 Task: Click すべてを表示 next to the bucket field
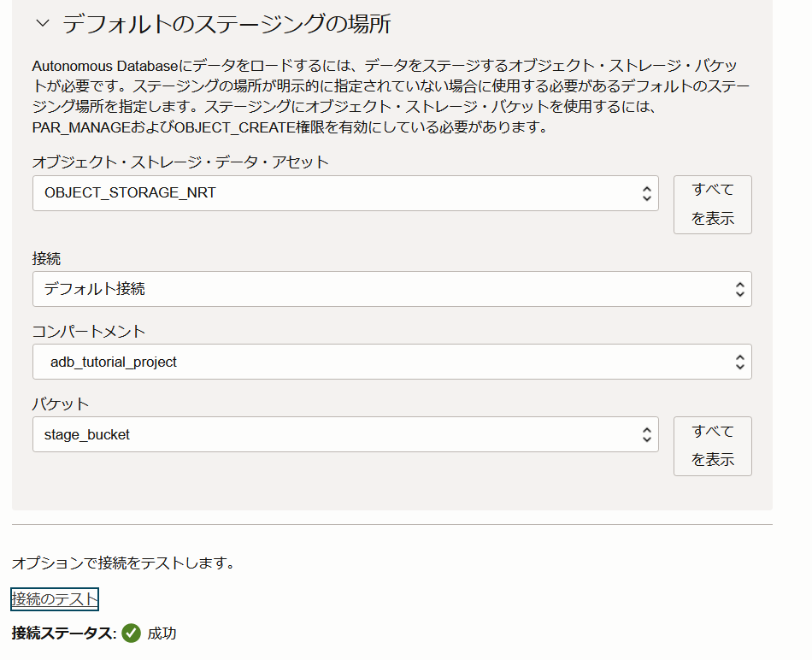coord(713,446)
